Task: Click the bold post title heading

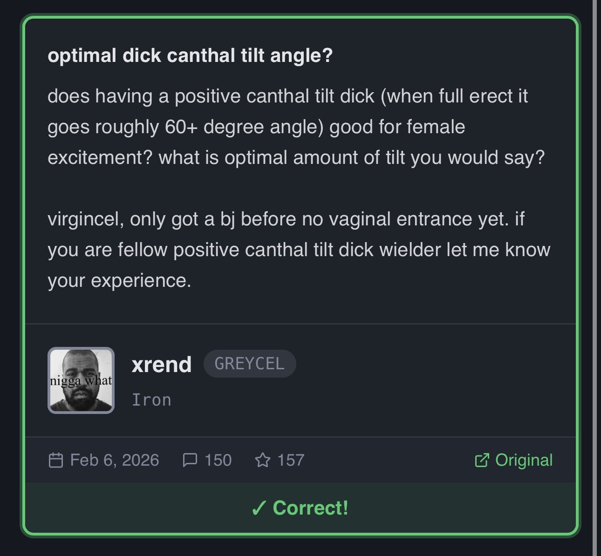Action: [190, 55]
